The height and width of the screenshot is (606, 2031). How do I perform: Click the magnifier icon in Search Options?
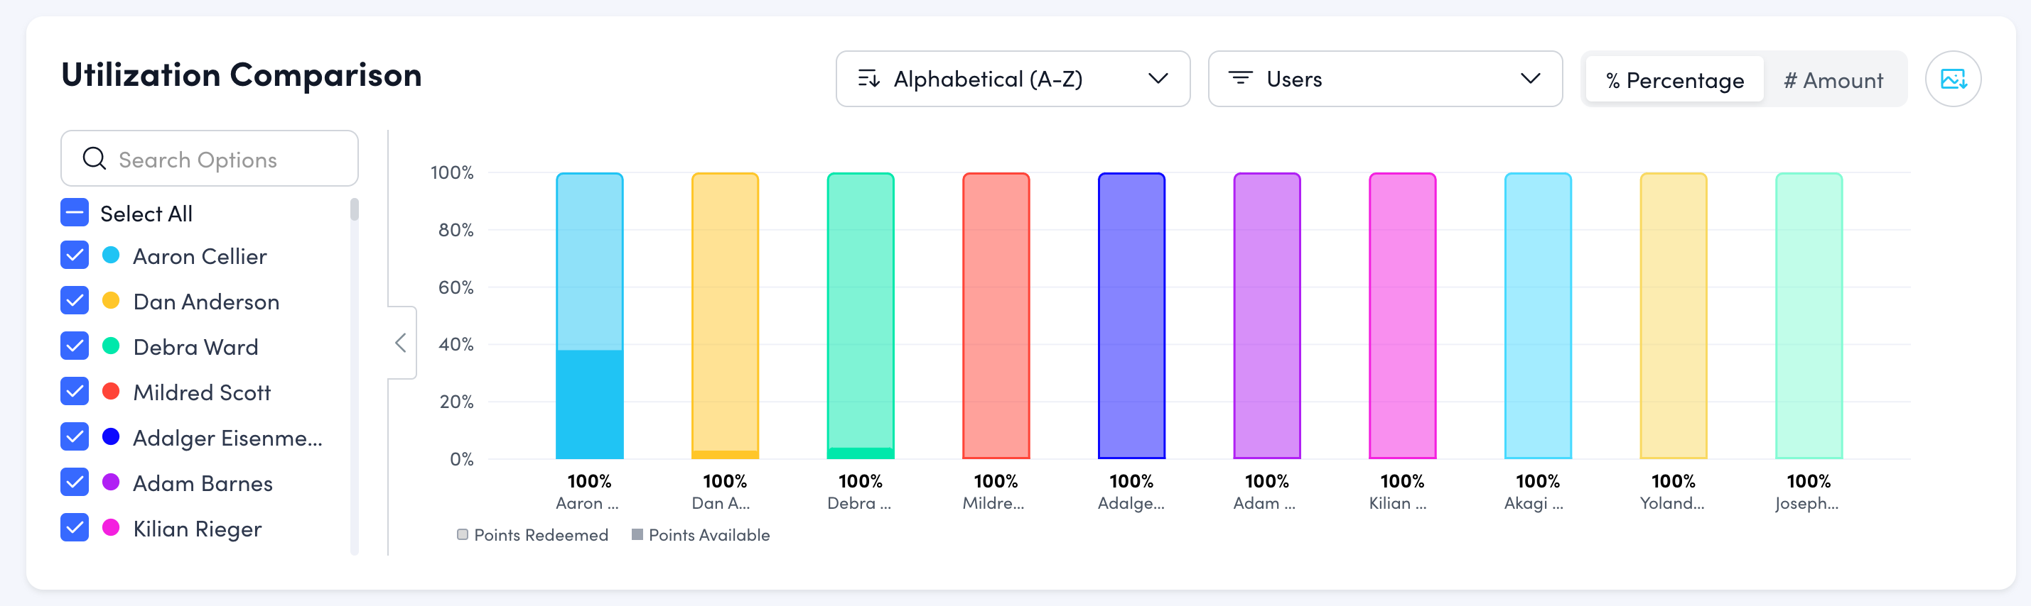94,158
